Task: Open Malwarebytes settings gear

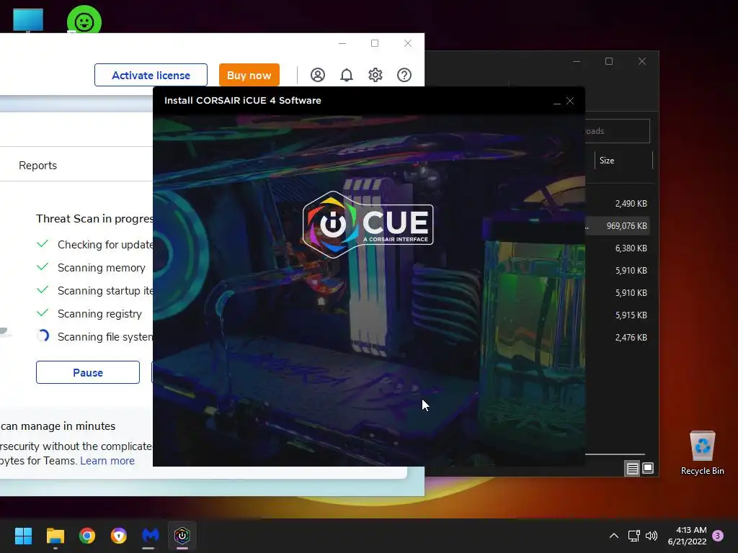Action: [x=375, y=75]
